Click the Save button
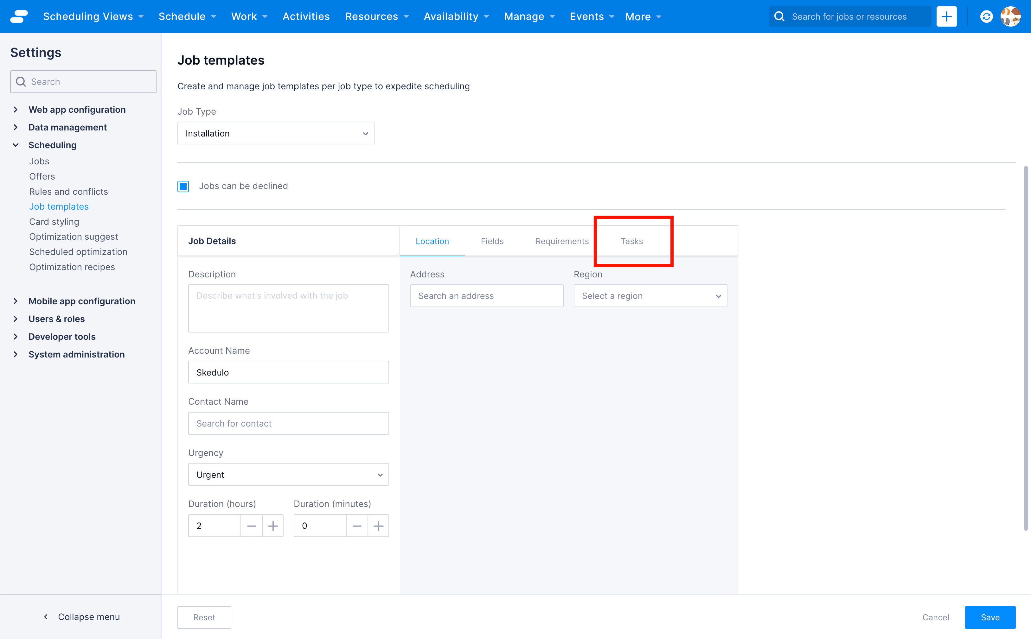The width and height of the screenshot is (1031, 639). pyautogui.click(x=989, y=617)
